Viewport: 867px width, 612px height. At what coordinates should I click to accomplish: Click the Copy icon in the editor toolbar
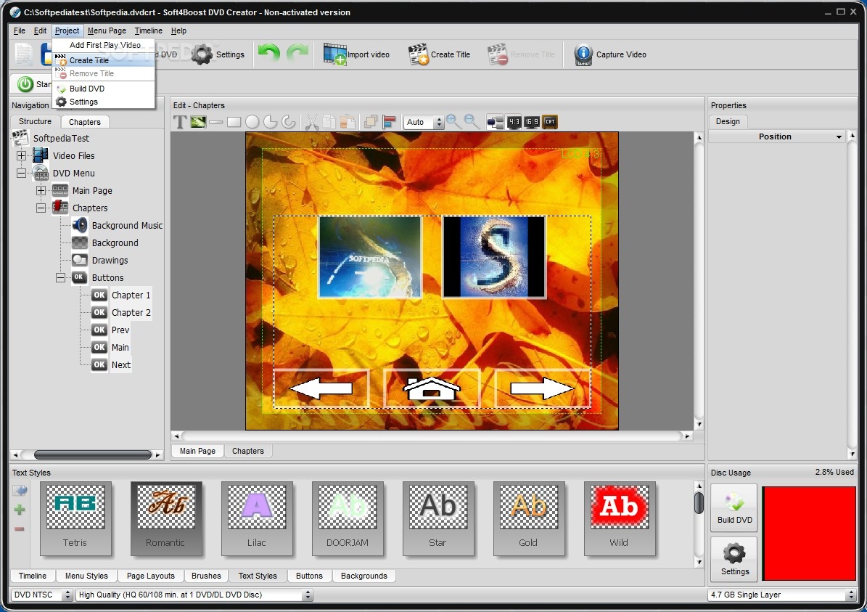[x=329, y=122]
